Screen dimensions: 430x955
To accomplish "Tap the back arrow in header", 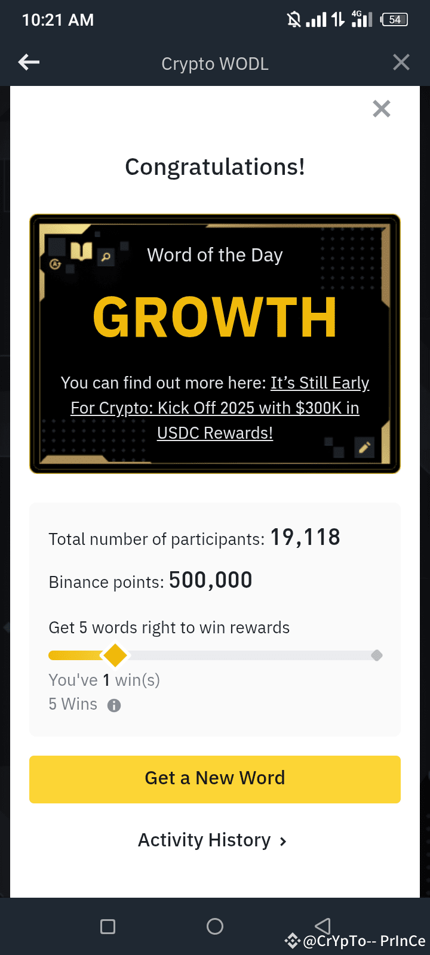I will click(29, 62).
